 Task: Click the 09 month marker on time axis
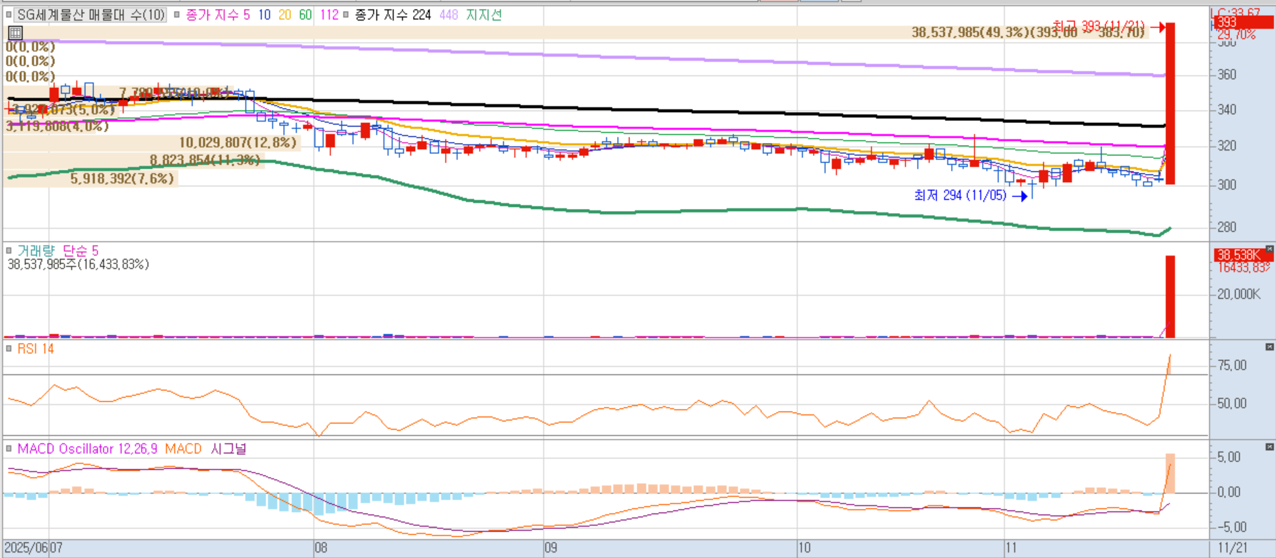pyautogui.click(x=550, y=548)
